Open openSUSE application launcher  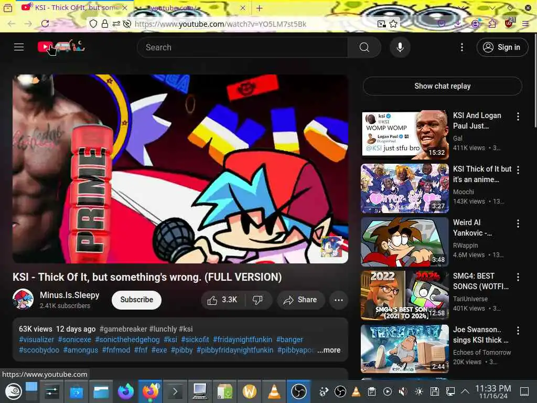[13, 391]
